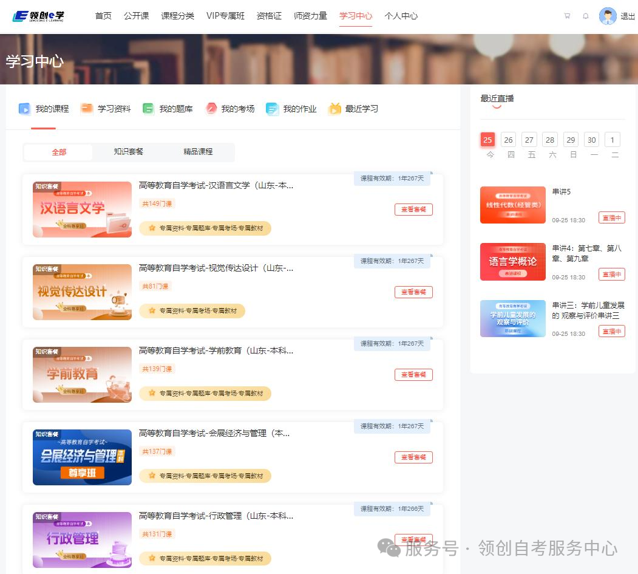
Task: Click the 我的作业 blue icon
Action: click(x=273, y=109)
